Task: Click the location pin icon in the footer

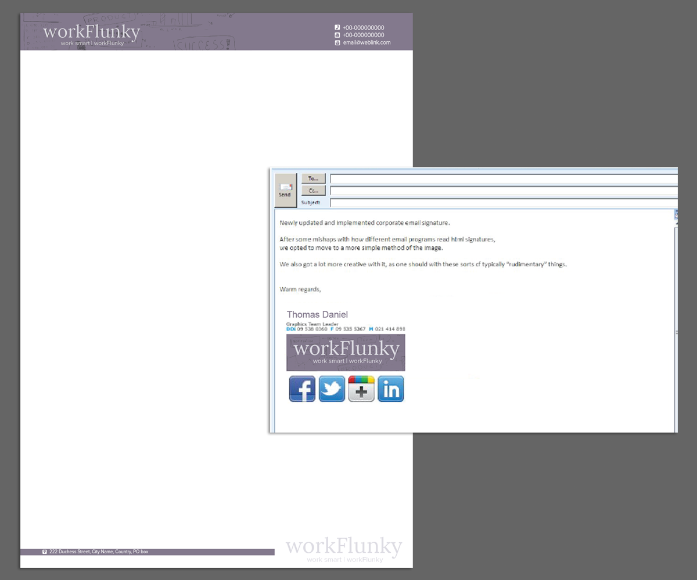Action: (x=45, y=552)
